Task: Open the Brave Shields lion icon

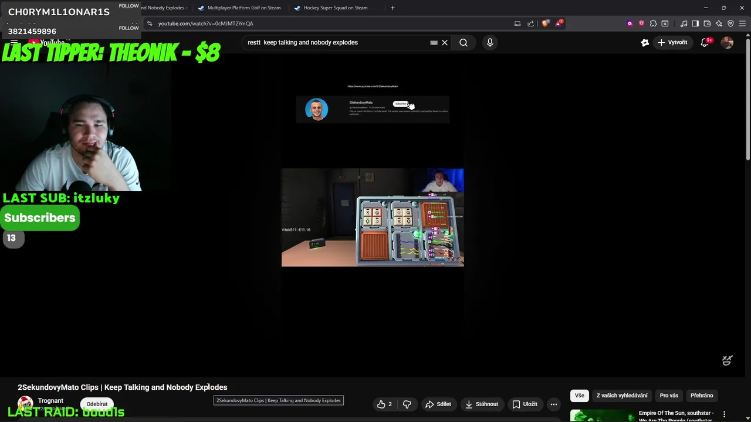Action: [x=546, y=23]
